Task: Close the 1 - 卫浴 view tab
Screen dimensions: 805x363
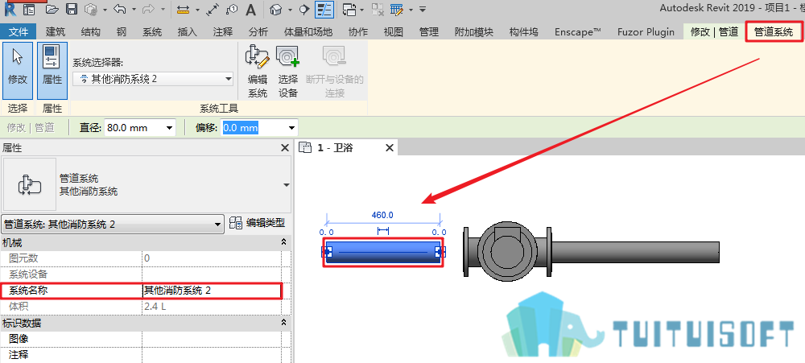Action: [389, 148]
